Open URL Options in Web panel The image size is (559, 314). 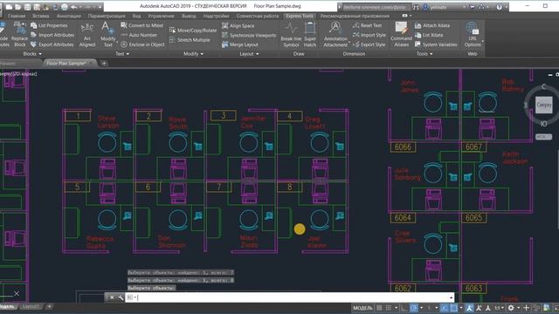coord(473,34)
